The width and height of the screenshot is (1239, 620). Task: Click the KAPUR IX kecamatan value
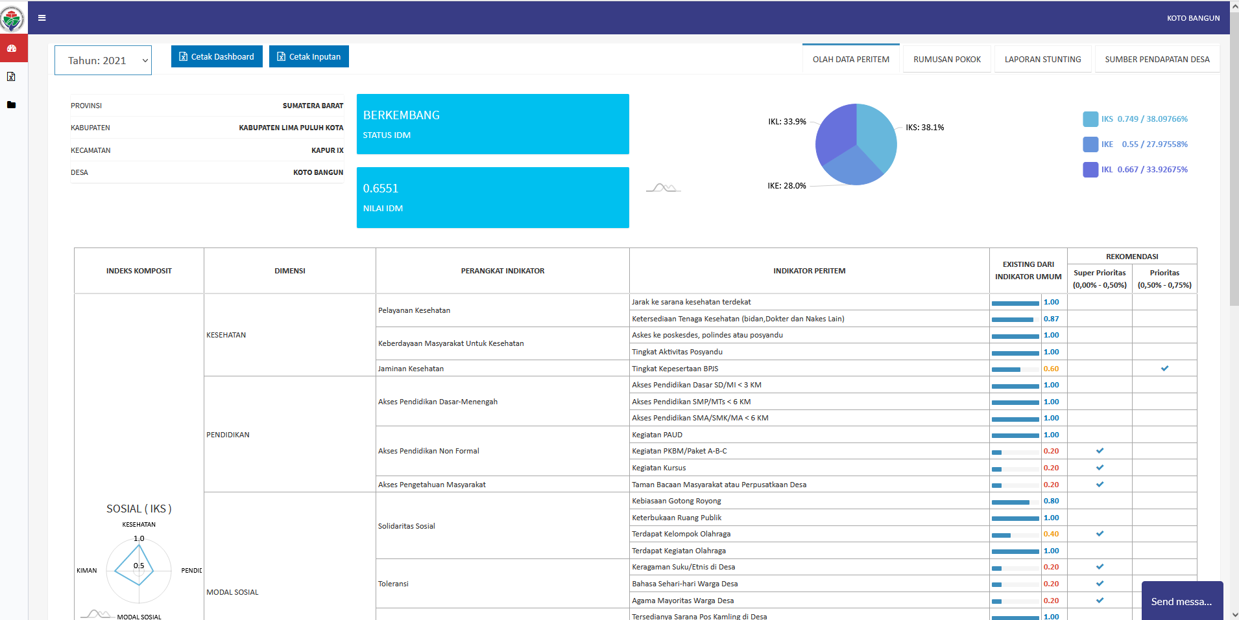[x=328, y=150]
